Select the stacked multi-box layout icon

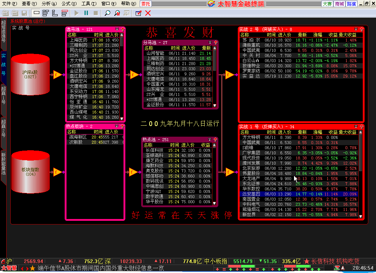46,13
